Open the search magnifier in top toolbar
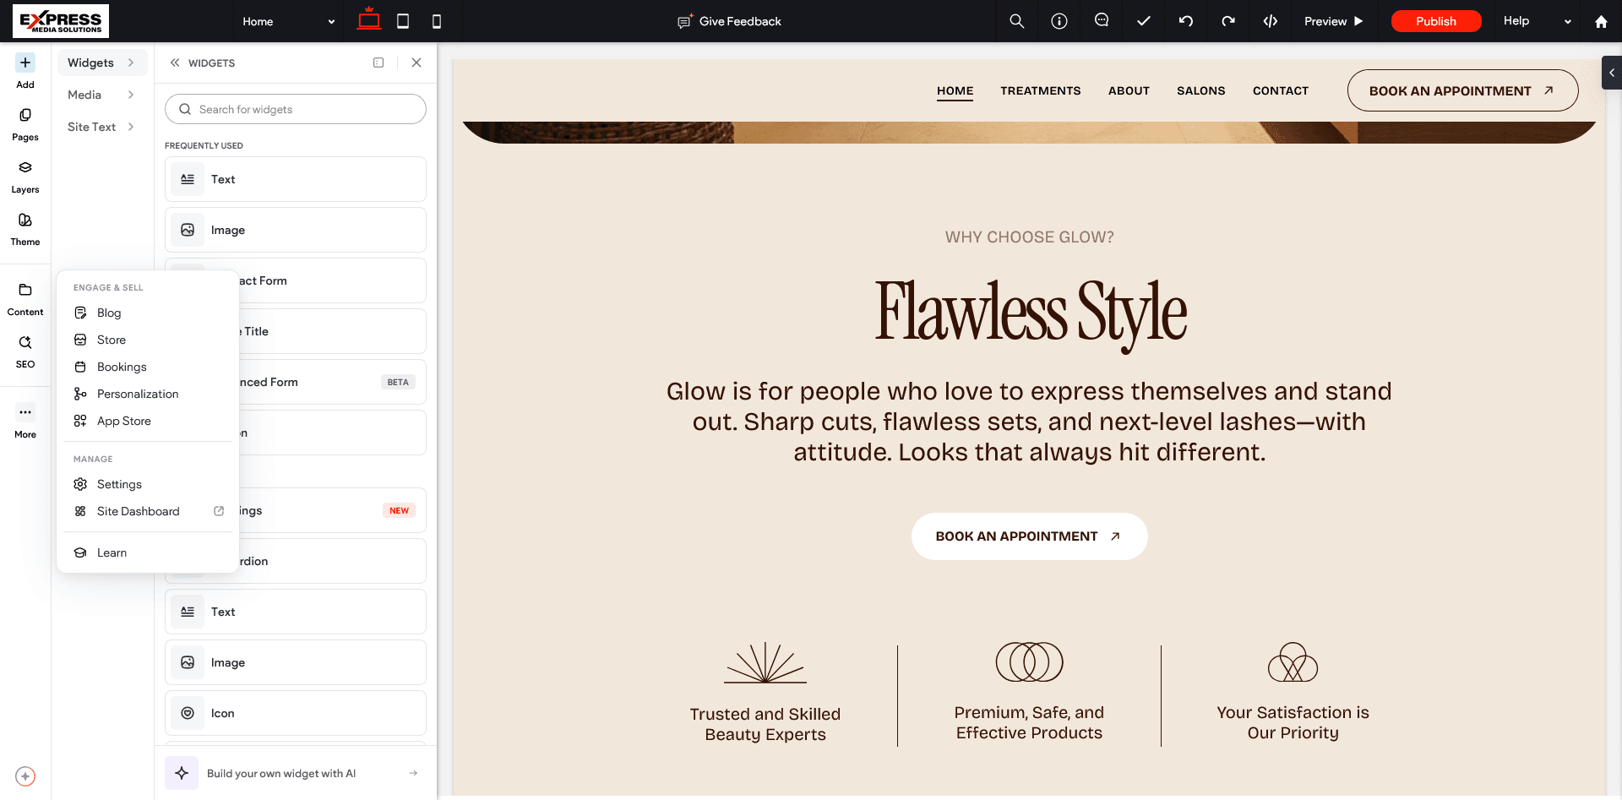Image resolution: width=1622 pixels, height=800 pixels. click(x=1016, y=21)
